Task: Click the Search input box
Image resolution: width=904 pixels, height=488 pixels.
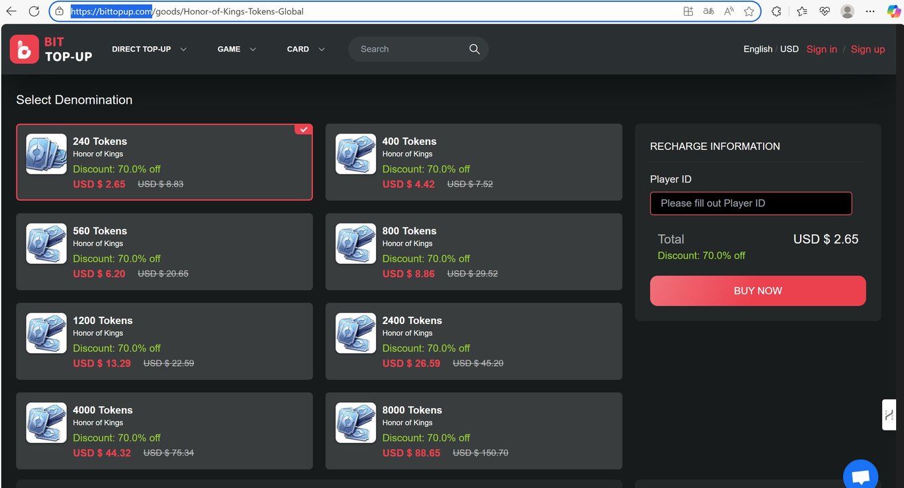Action: pos(410,49)
